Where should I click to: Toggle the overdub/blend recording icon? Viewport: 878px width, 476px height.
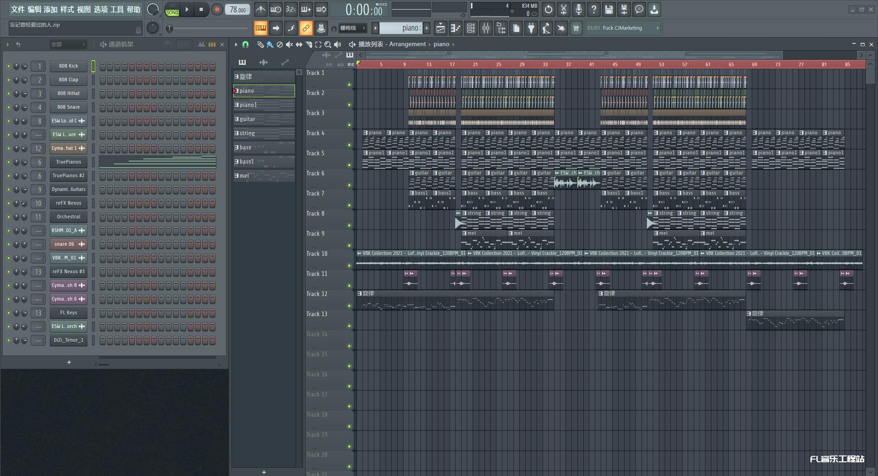(x=306, y=9)
